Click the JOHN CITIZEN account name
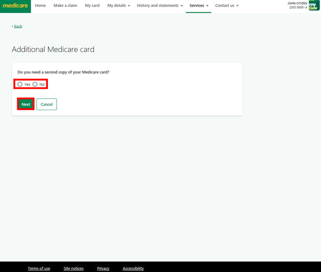Screen dimensions: 321x272 pyautogui.click(x=297, y=3)
